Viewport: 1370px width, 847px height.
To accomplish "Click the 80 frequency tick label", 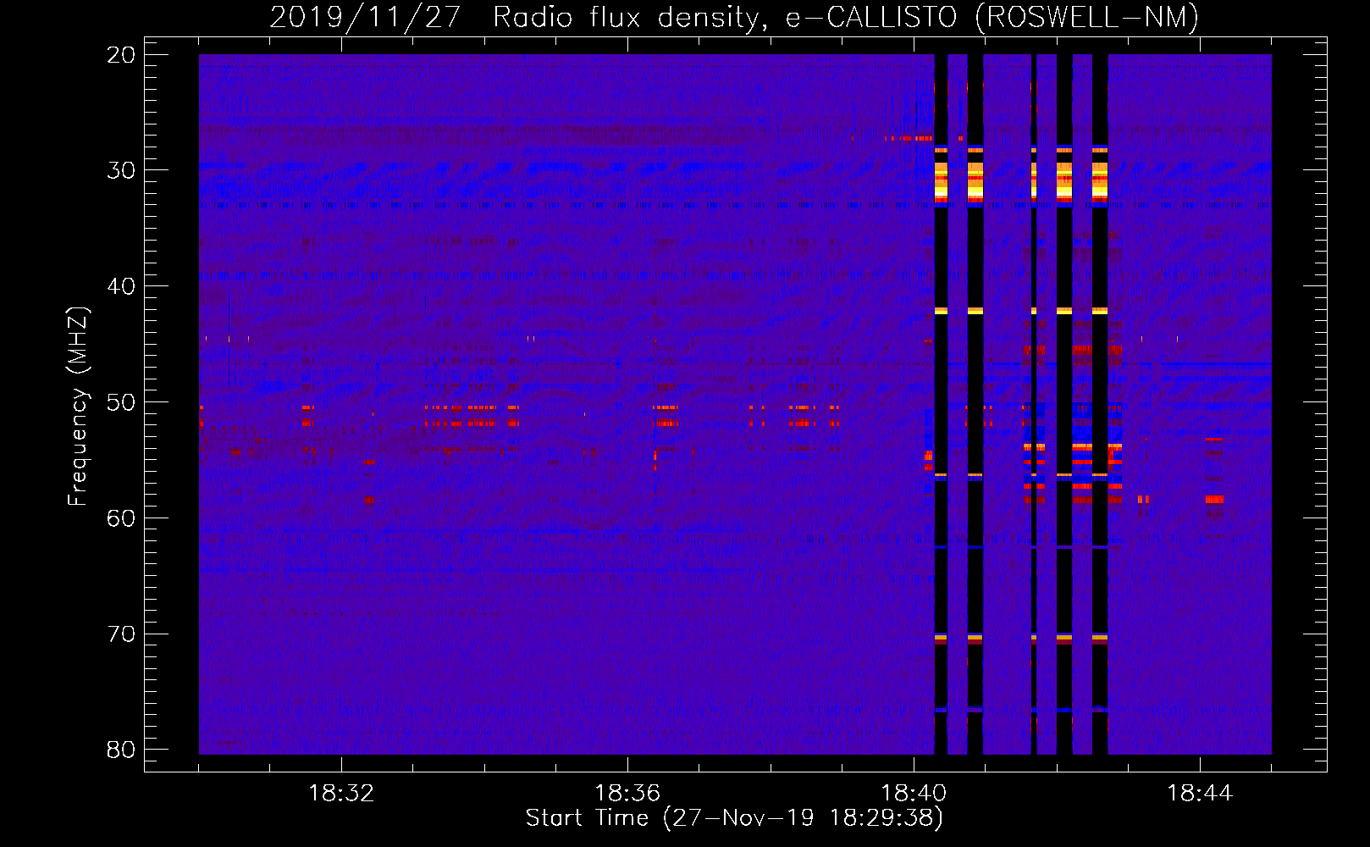I will [x=121, y=750].
